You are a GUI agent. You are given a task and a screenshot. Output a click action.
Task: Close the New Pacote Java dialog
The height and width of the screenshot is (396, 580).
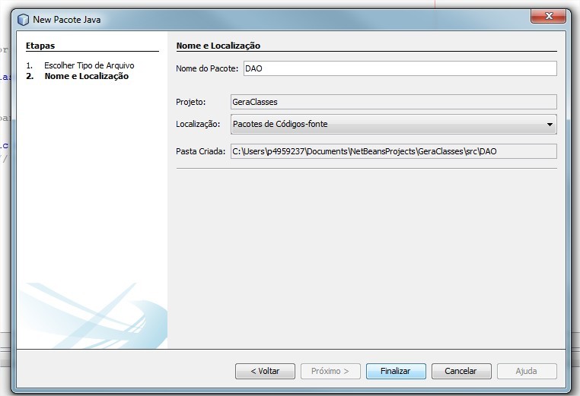point(549,16)
